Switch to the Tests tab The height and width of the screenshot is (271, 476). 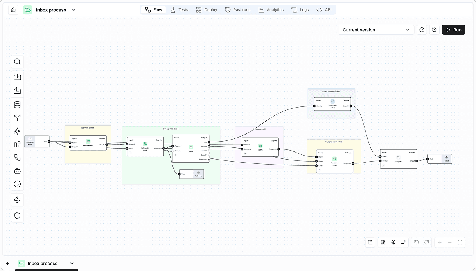click(179, 10)
